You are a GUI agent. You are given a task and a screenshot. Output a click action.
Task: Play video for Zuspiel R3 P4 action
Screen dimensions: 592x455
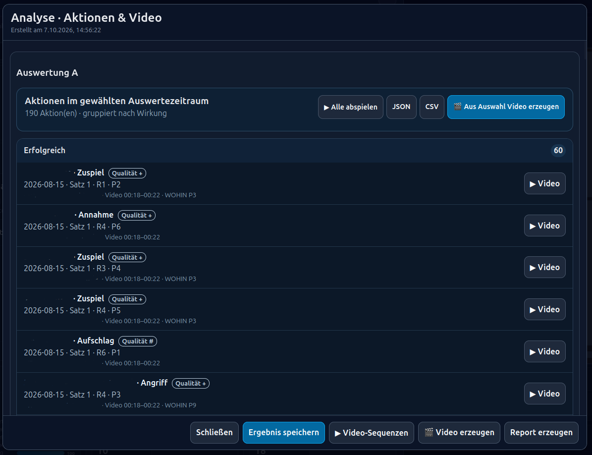[x=544, y=267]
